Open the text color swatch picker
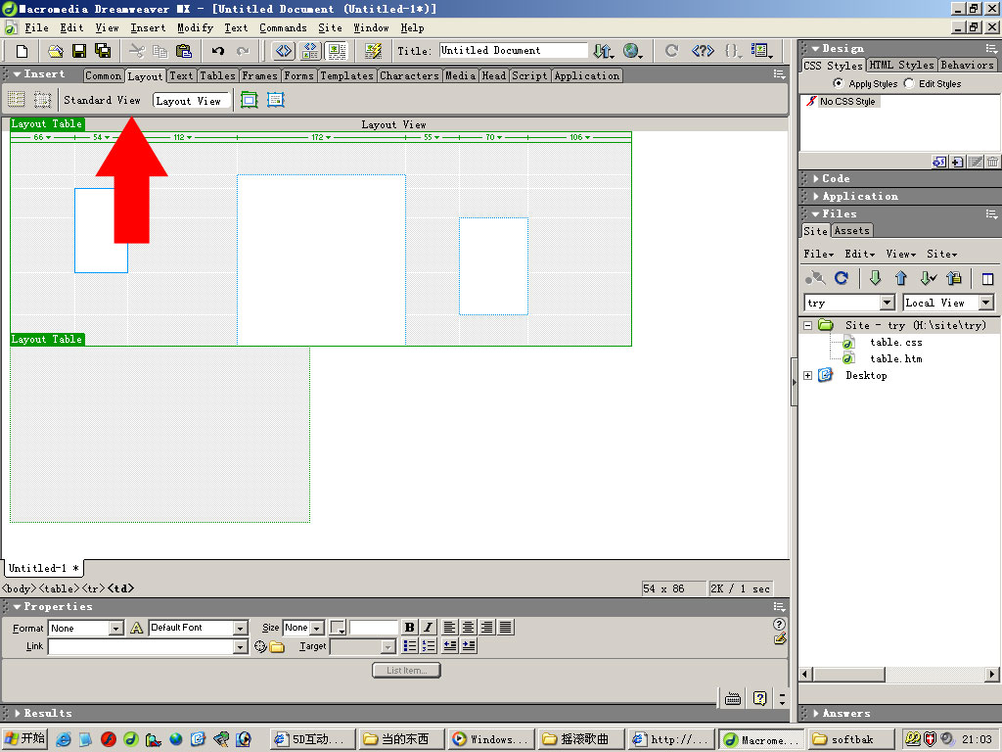The width and height of the screenshot is (1002, 752). pos(338,628)
